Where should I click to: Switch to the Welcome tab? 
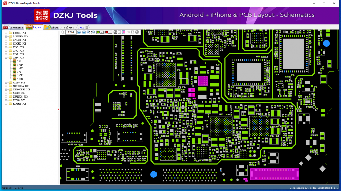69,27
